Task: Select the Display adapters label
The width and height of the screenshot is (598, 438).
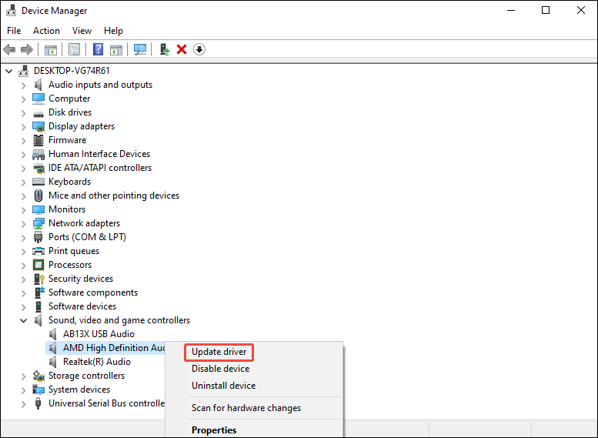Action: [82, 126]
